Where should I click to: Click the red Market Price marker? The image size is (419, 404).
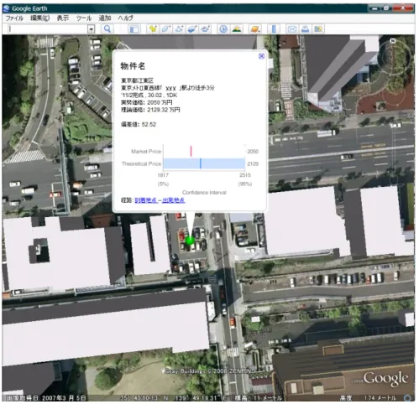(191, 151)
